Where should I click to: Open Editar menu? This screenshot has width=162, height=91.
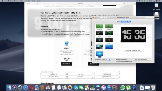click(x=22, y=1)
